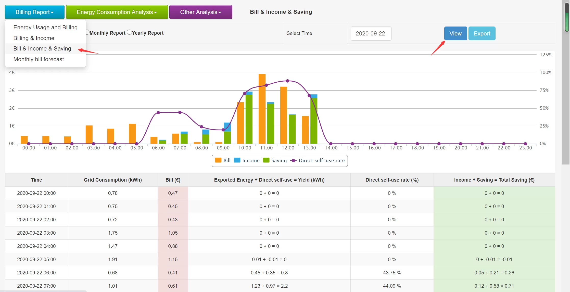Viewport: 570px width, 292px height.
Task: Open the Energy Consumption Analysis dropdown
Action: (x=117, y=12)
